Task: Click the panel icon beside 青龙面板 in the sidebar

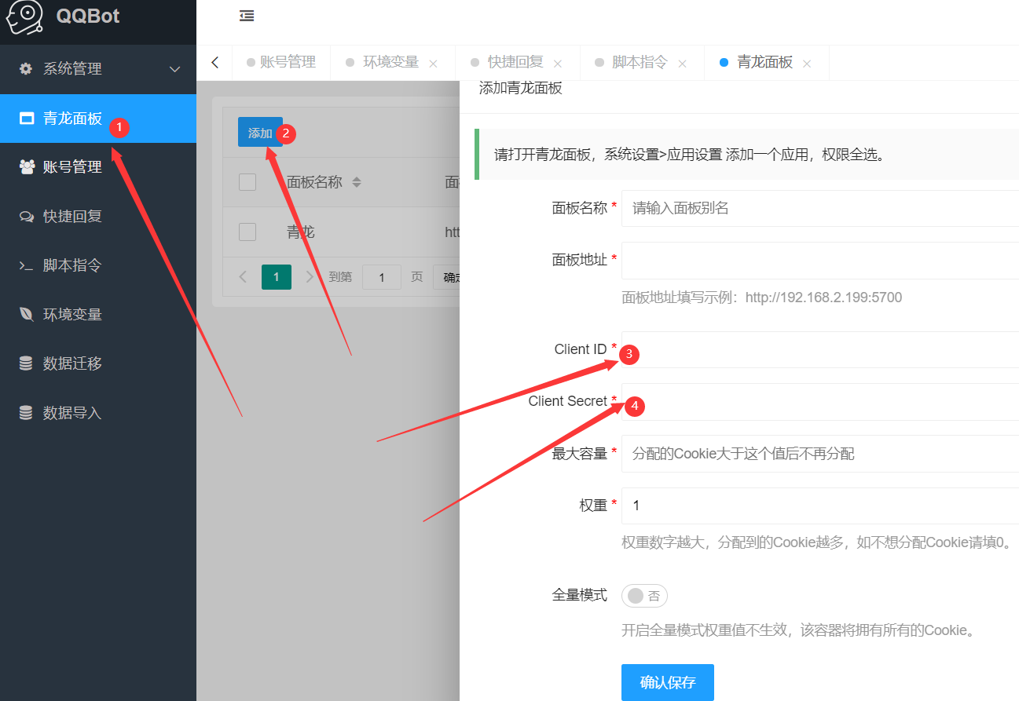Action: [x=27, y=119]
